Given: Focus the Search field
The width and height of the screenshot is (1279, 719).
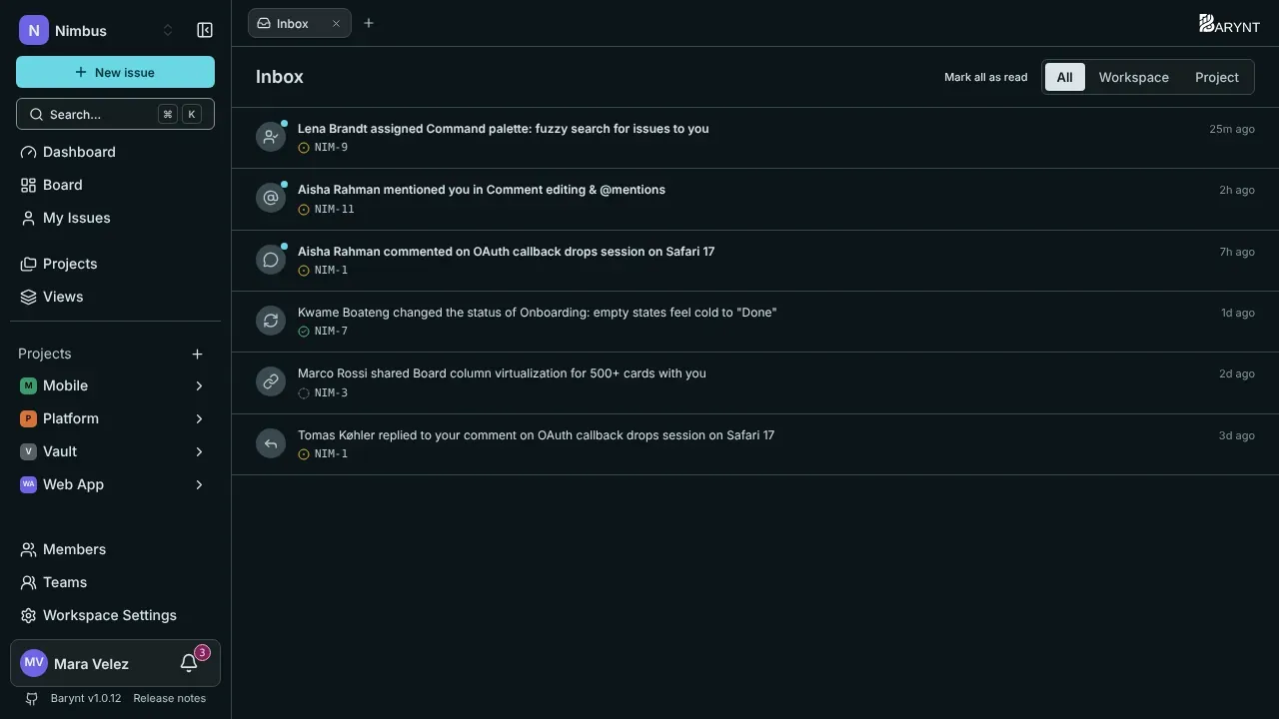Looking at the screenshot, I should pyautogui.click(x=115, y=114).
